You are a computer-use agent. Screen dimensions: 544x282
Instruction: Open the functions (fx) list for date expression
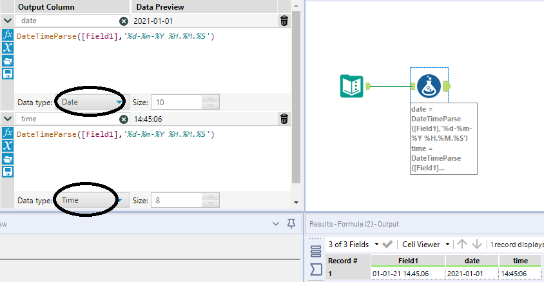(x=8, y=35)
